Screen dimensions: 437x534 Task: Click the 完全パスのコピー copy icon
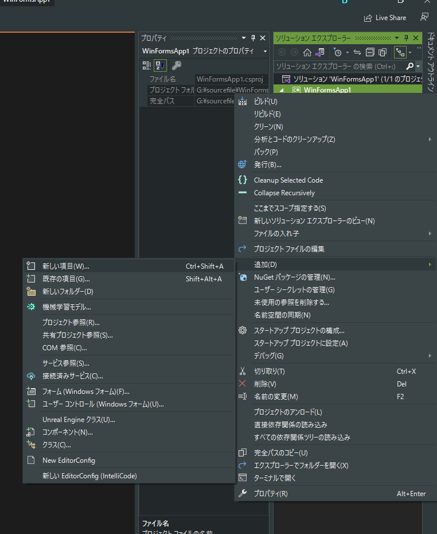[x=243, y=452]
